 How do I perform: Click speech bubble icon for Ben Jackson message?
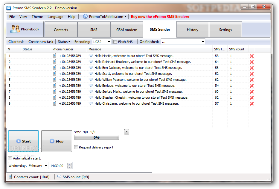(91, 68)
